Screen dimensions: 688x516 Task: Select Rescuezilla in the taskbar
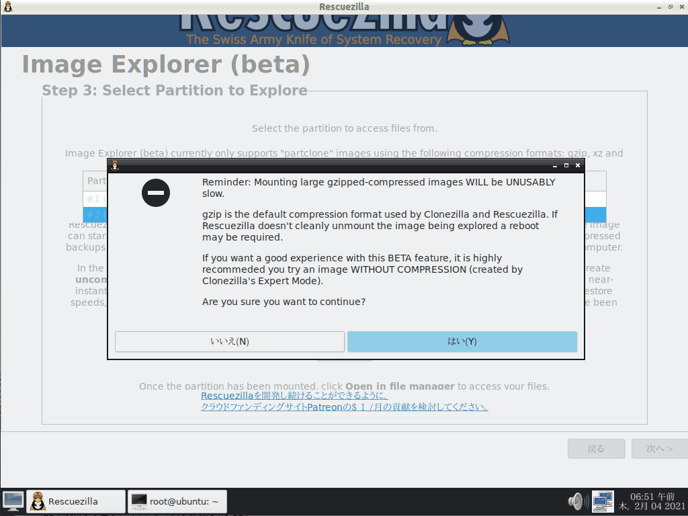coord(76,501)
